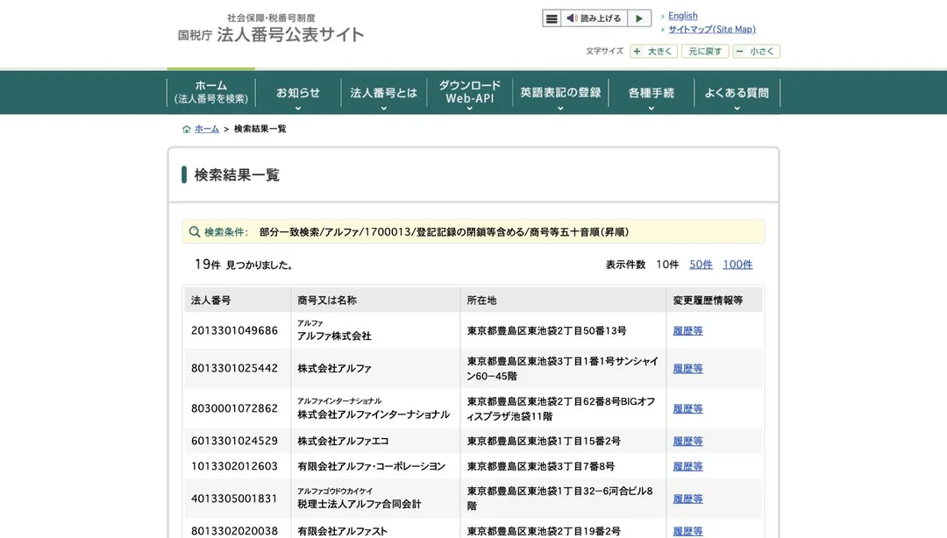Reset text size with 元に戻す
Image resolution: width=947 pixels, height=538 pixels.
[x=705, y=52]
